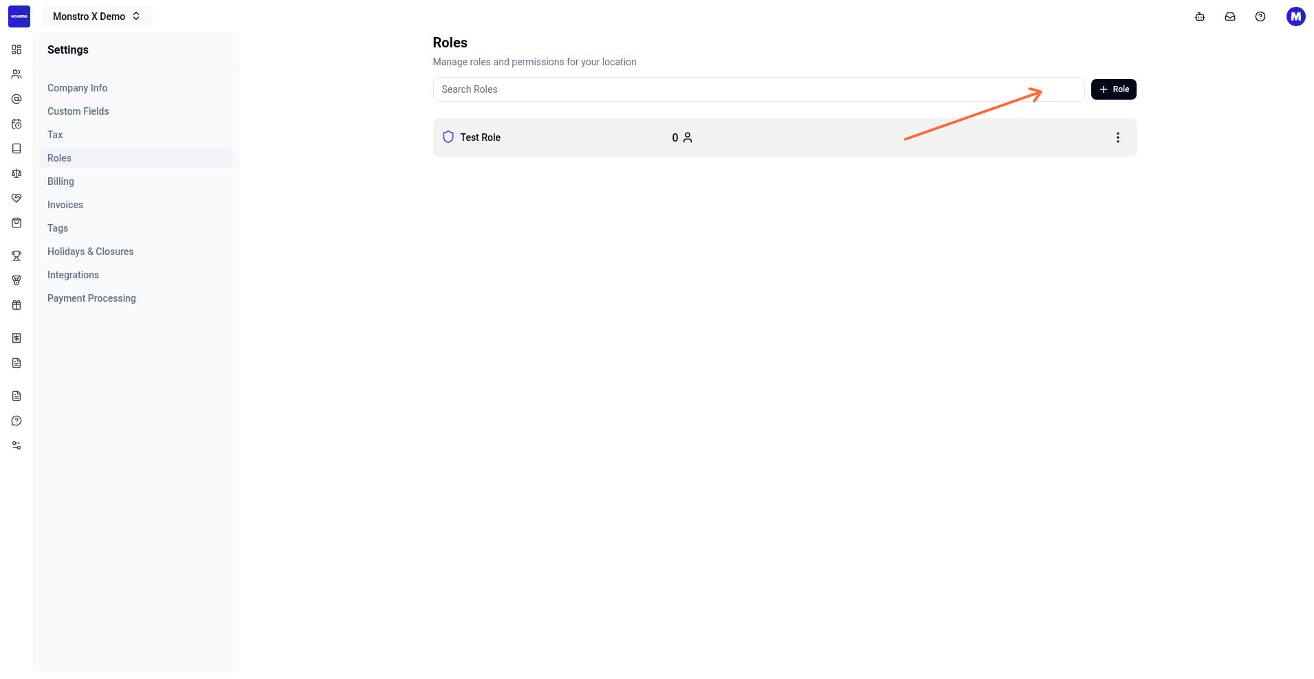Click into the Search Roles field

point(758,89)
